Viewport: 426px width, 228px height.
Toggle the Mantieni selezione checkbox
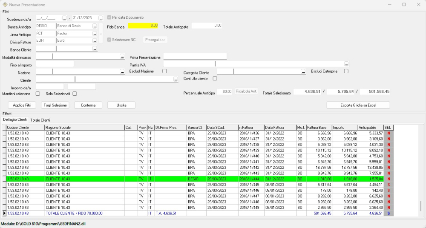click(38, 94)
